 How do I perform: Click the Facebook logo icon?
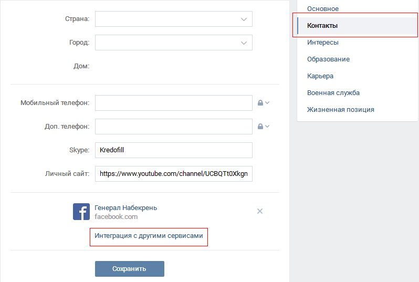81,212
